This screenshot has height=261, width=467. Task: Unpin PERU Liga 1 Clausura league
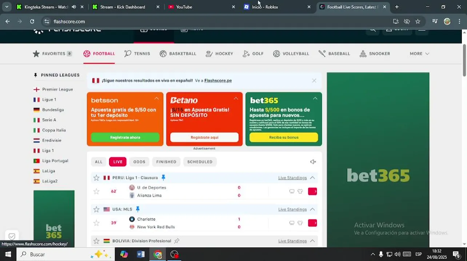pyautogui.click(x=163, y=177)
